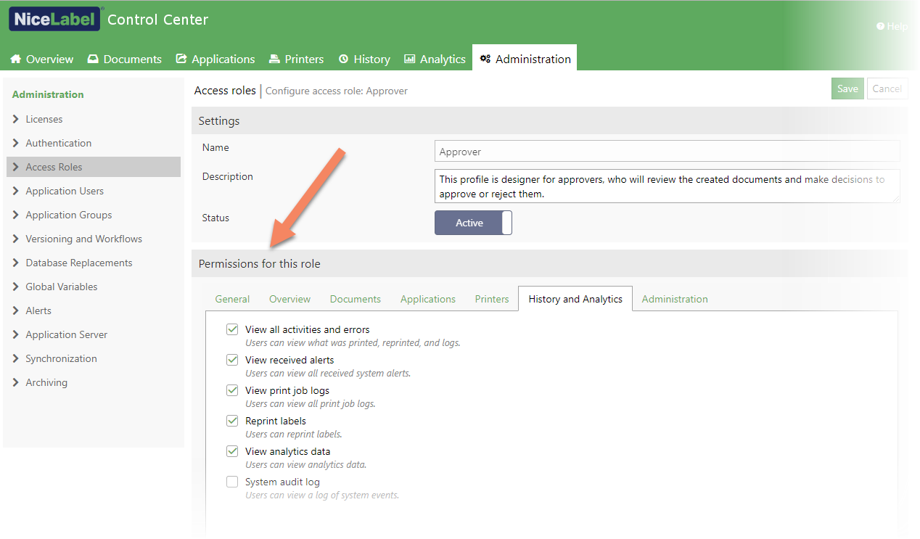This screenshot has height=539, width=920.
Task: Click the Administration sidebar heading
Action: [48, 94]
